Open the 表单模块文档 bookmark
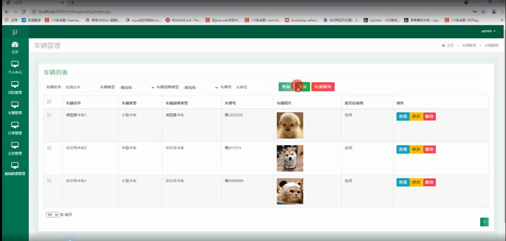 point(422,20)
